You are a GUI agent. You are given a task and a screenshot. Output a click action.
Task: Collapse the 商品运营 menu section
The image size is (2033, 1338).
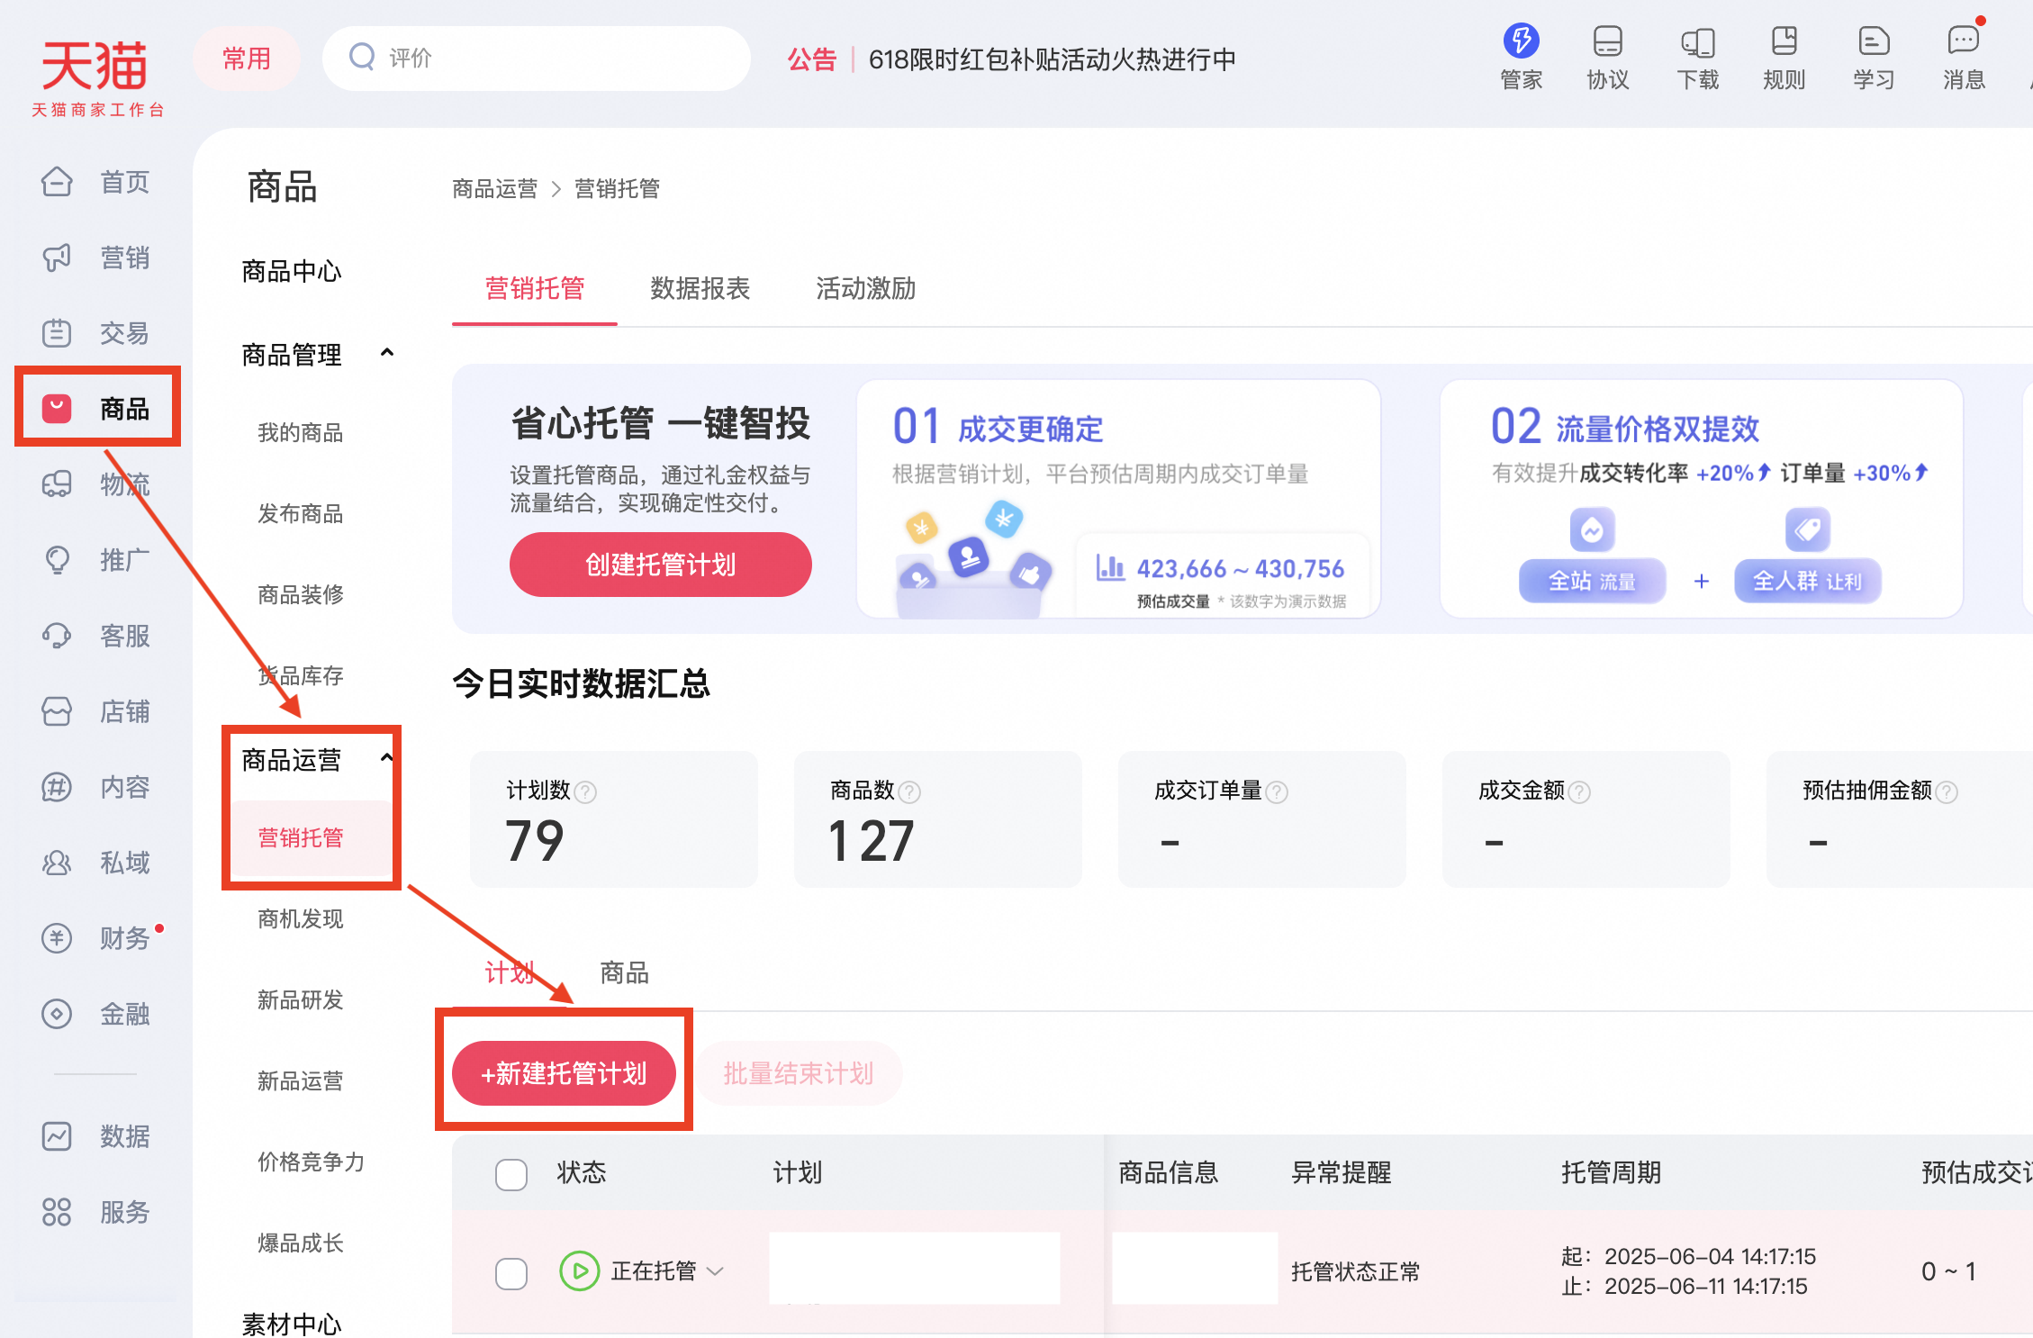(x=387, y=758)
